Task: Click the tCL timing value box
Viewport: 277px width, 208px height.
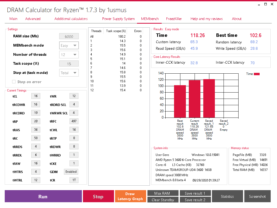Action: point(36,96)
